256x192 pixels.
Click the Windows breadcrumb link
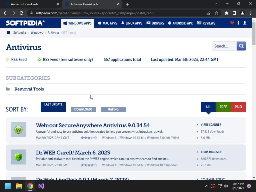click(37, 32)
